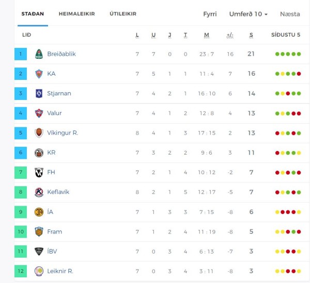Select the Staðan standings tab
Screen dimensions: 310x283
[33, 14]
